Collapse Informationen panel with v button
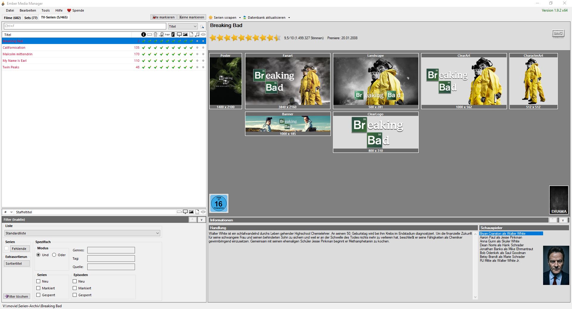 coord(563,220)
